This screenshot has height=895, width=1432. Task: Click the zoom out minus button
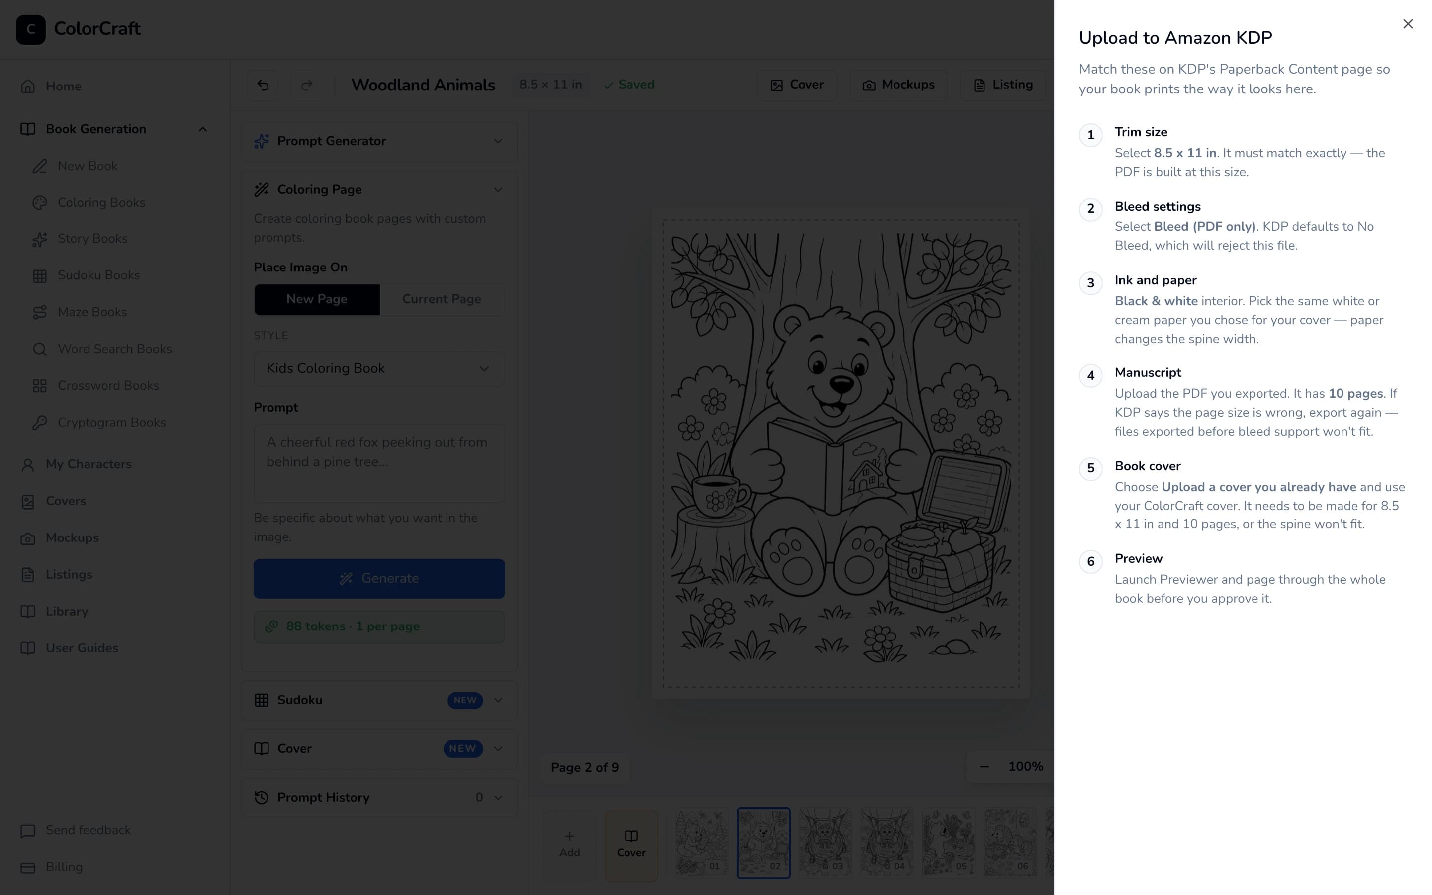tap(984, 767)
